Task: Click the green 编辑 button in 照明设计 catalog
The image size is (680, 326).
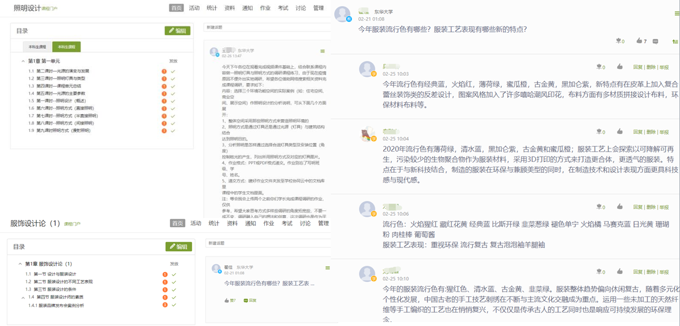Action: pos(177,30)
